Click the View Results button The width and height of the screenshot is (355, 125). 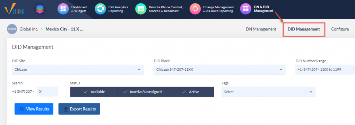click(x=34, y=109)
